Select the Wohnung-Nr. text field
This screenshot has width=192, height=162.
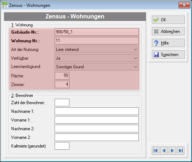pos(97,40)
